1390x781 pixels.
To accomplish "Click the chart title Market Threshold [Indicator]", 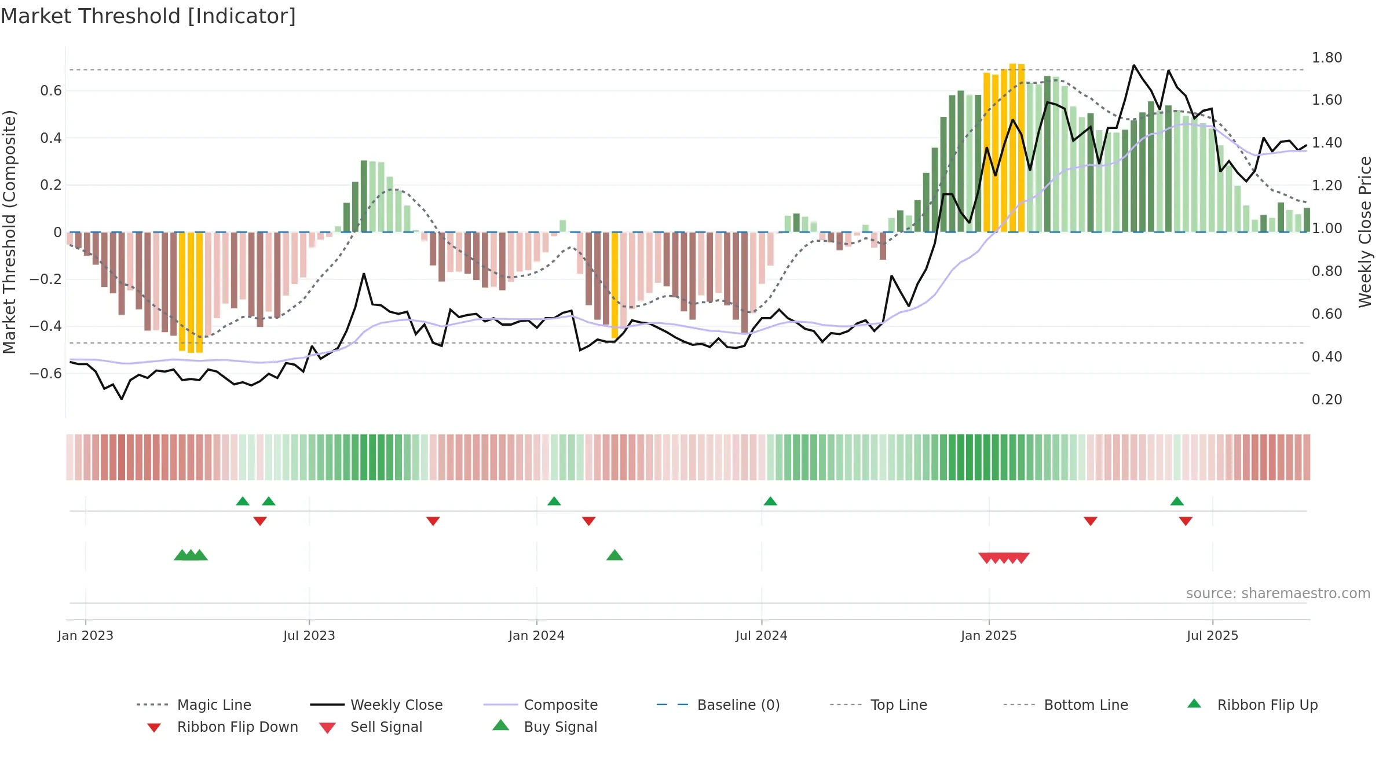I will (x=148, y=16).
